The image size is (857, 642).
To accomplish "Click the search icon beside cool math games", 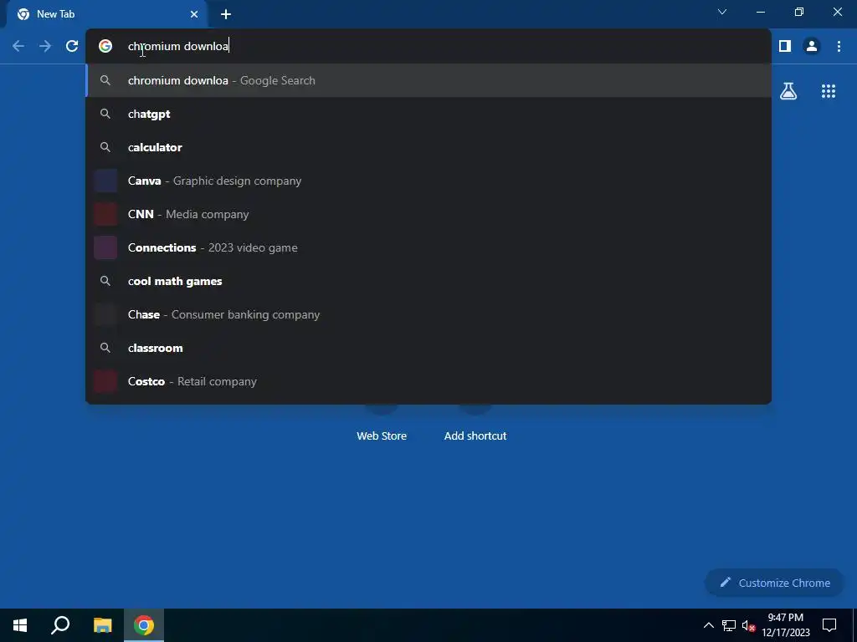I will 105,281.
